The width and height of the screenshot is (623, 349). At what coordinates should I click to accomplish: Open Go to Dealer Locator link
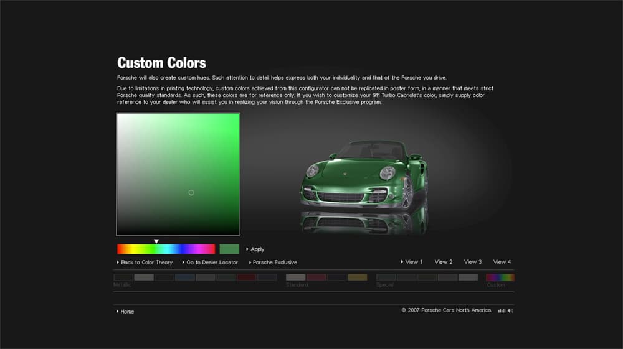[x=212, y=263]
